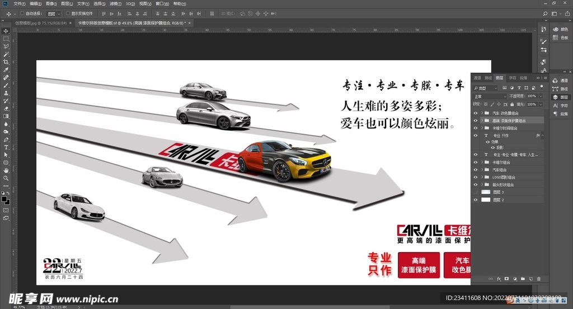The width and height of the screenshot is (573, 309).
Task: Hide the 汽车 改色膜组合 layer group
Action: [x=476, y=113]
